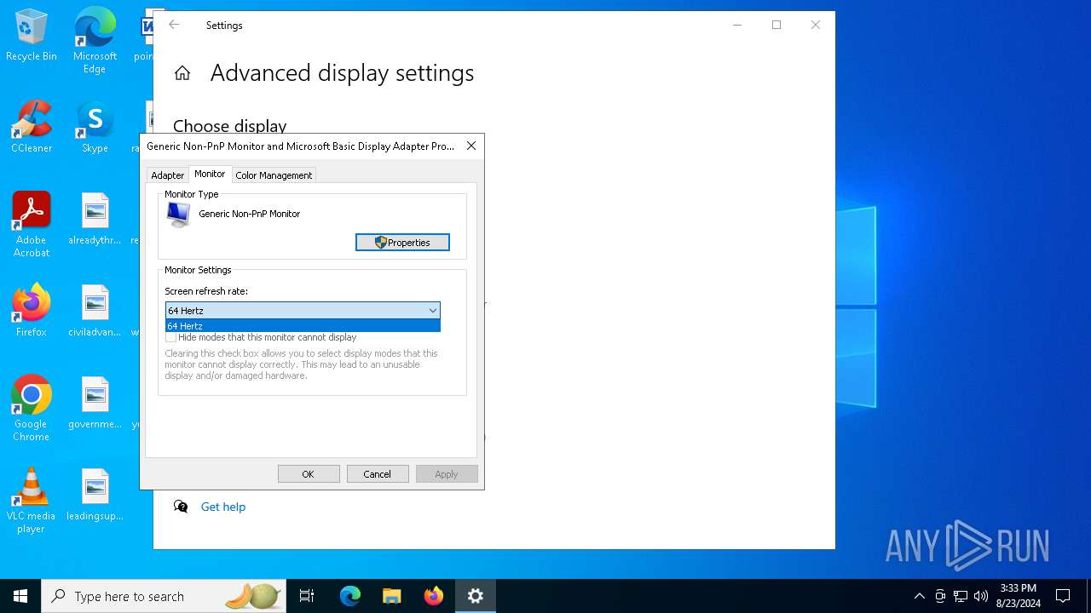Screen dimensions: 1091x613
Task: Open Recycle Bin desktop icon
Action: [32, 35]
